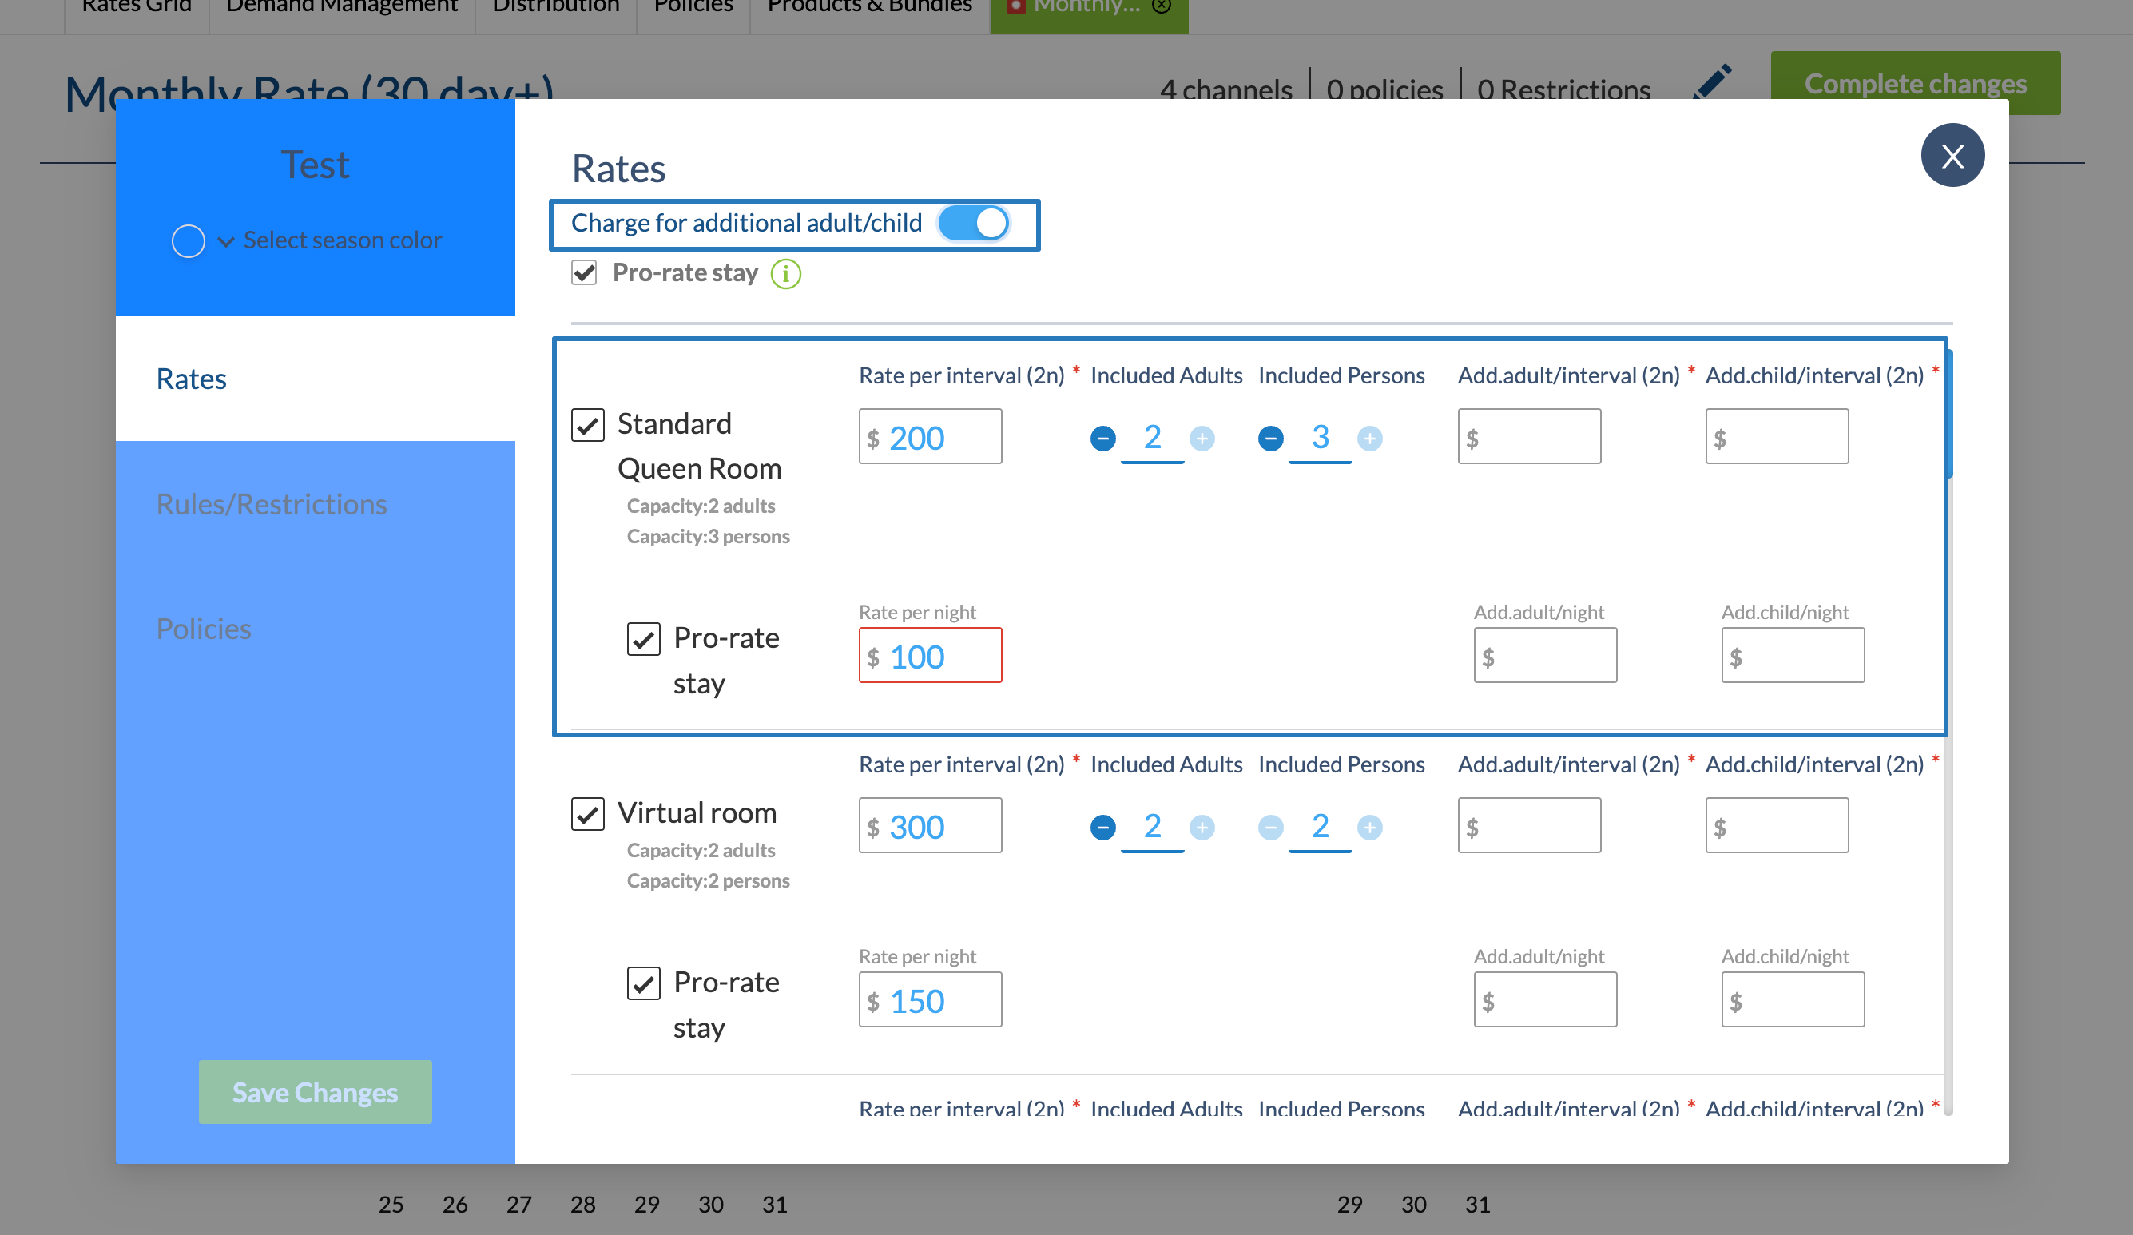This screenshot has width=2133, height=1235.
Task: Switch to Rules/Restrictions section
Action: (271, 503)
